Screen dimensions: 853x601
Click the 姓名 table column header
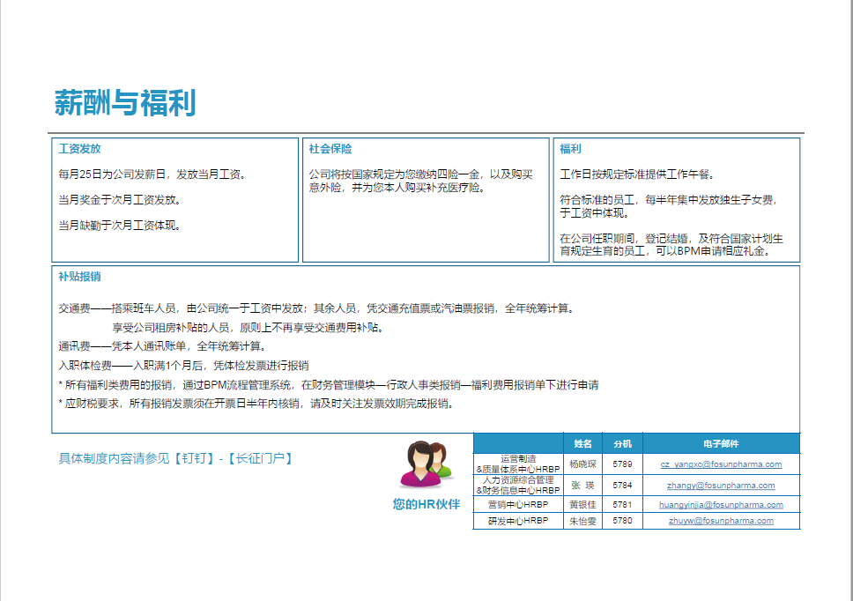[582, 444]
